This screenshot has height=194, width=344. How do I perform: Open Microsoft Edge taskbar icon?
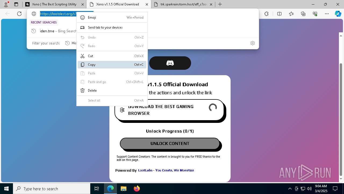click(x=110, y=189)
